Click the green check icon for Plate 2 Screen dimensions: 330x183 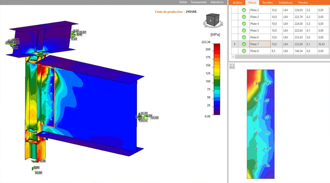click(x=244, y=10)
